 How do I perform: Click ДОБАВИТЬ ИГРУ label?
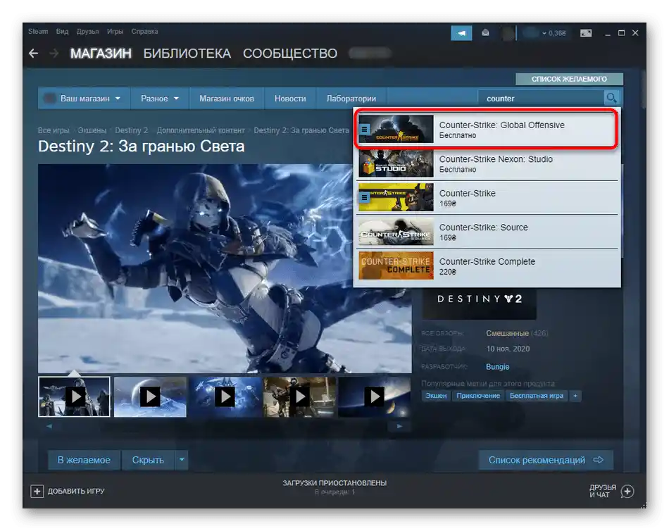pos(76,492)
